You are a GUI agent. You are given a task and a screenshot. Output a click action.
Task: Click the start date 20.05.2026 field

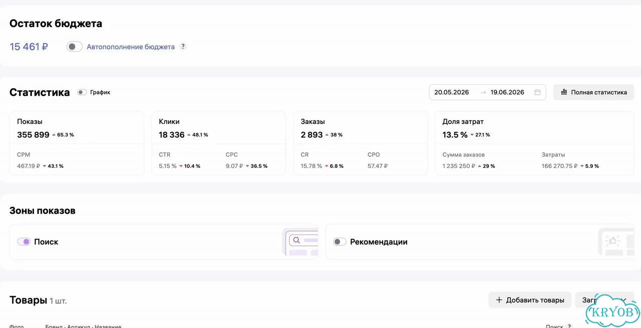[451, 92]
